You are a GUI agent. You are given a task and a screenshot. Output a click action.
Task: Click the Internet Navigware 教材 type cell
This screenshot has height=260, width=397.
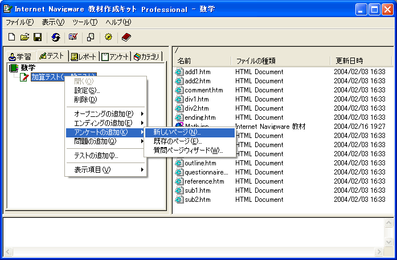click(x=270, y=127)
